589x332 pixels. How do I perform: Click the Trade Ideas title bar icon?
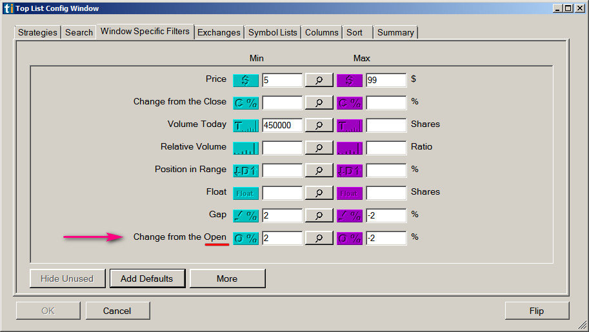(x=8, y=8)
